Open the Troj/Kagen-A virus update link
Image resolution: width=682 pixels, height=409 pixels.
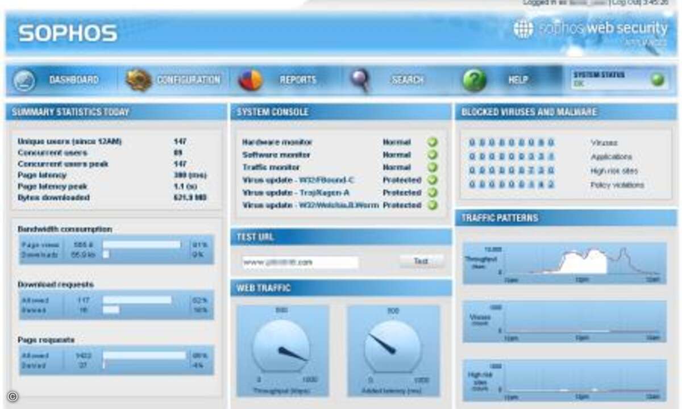pos(325,193)
